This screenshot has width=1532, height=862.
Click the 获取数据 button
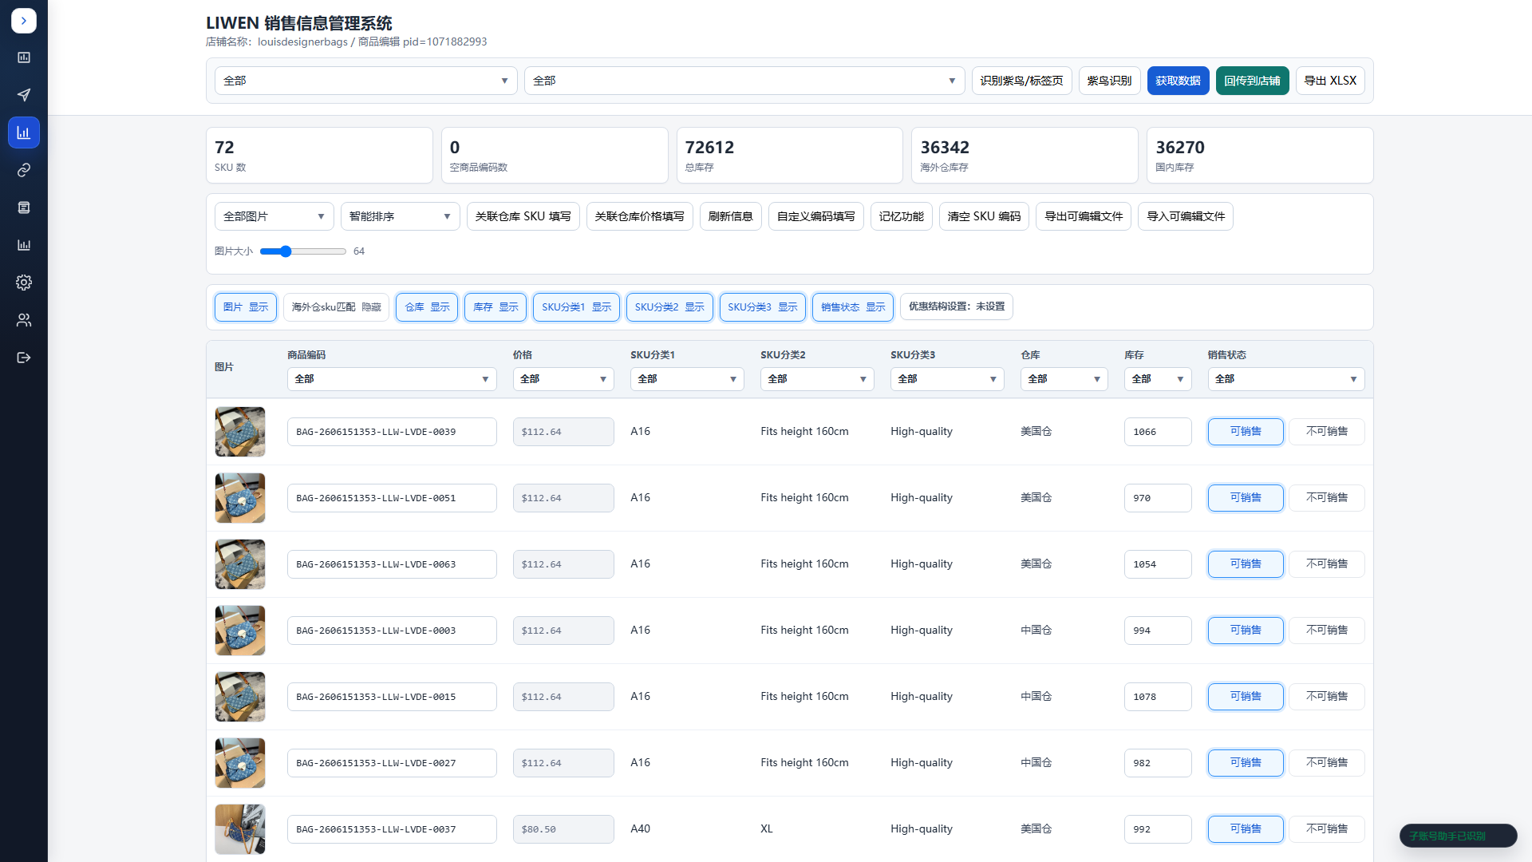pos(1178,81)
